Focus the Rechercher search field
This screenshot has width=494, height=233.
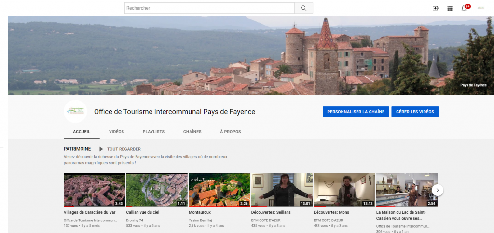pos(209,8)
